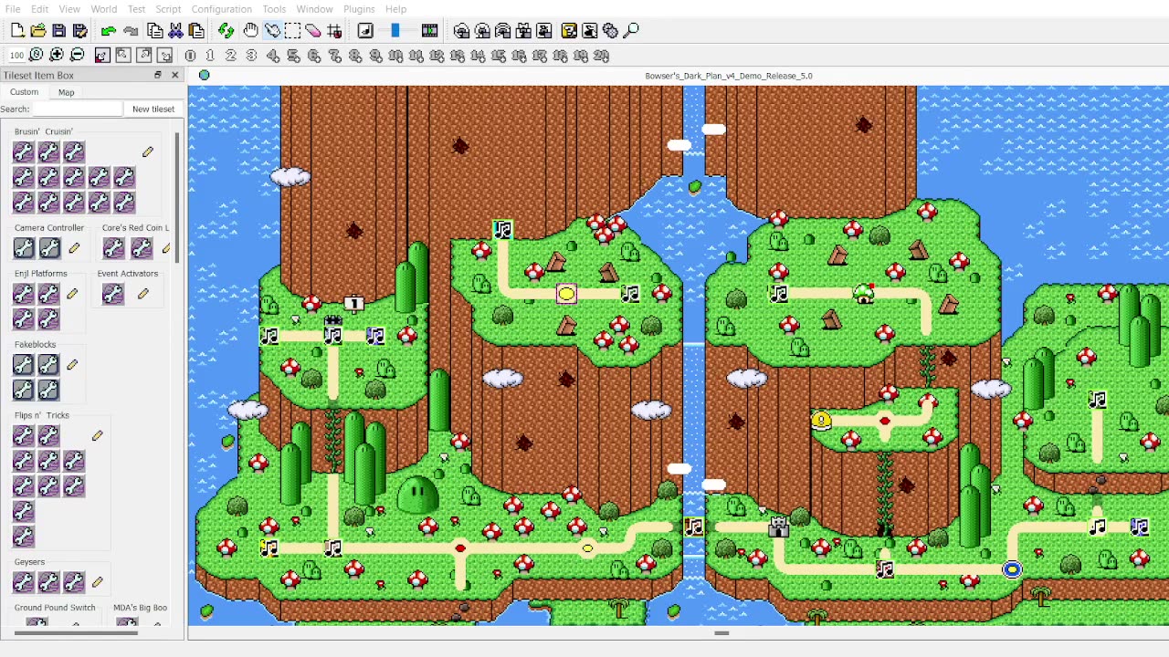Image resolution: width=1169 pixels, height=657 pixels.
Task: Open the Window menu
Action: 314,9
